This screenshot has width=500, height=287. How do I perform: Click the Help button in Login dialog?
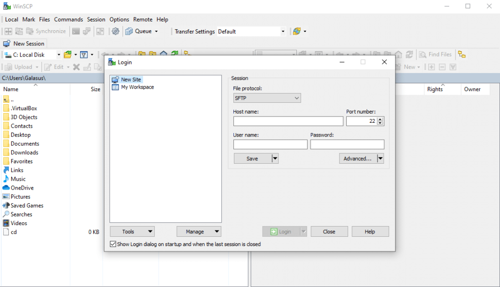370,231
